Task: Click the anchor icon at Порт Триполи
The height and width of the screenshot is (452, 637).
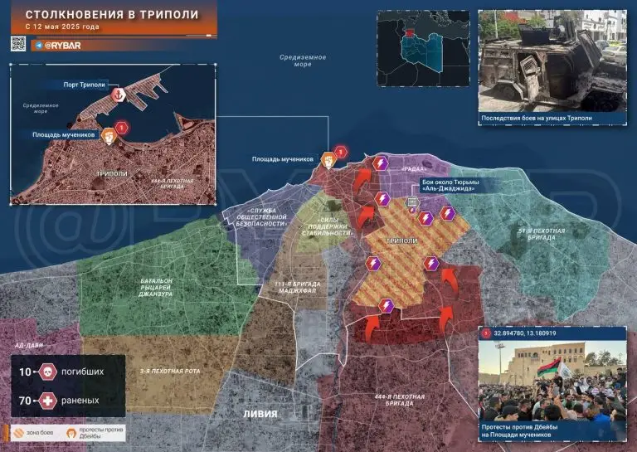Action: coord(119,95)
